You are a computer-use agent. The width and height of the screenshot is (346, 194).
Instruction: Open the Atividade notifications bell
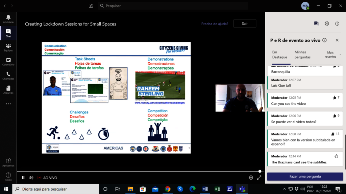[8, 19]
